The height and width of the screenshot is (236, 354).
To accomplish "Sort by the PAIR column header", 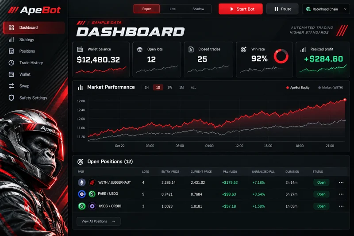I will 81,172.
